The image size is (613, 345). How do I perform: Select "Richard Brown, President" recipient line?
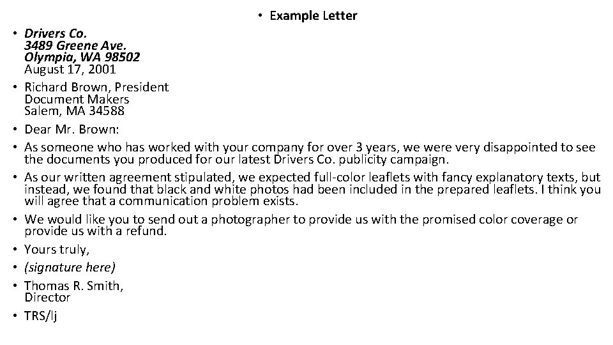point(96,87)
